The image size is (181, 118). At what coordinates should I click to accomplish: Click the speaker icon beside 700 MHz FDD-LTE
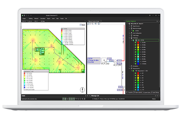[129, 24]
